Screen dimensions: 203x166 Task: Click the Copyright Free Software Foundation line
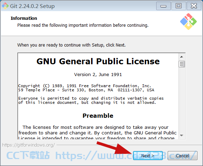pos(85,86)
